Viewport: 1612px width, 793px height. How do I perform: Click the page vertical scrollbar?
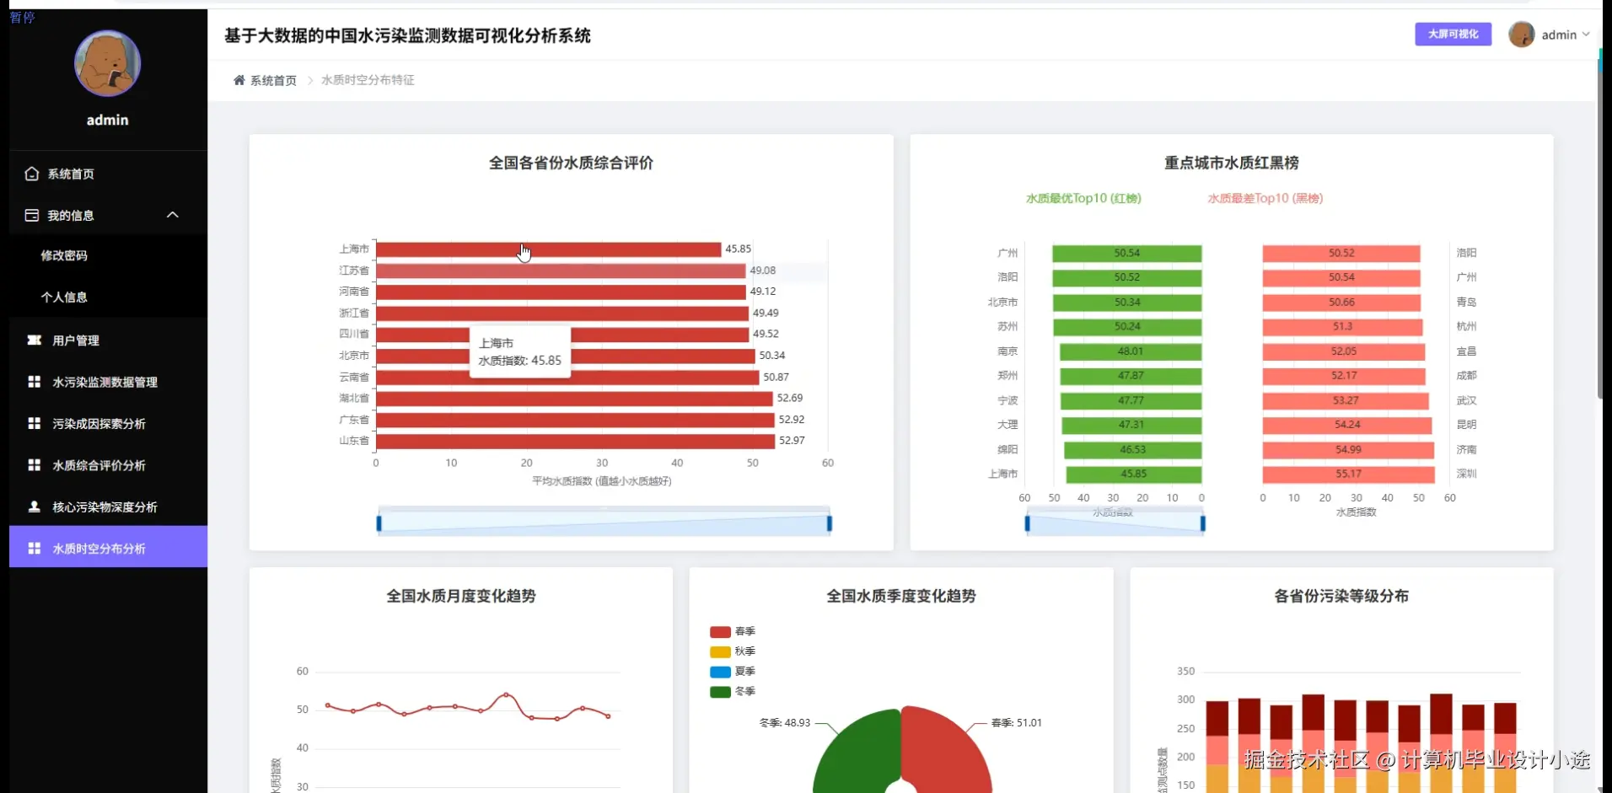[x=1600, y=228]
